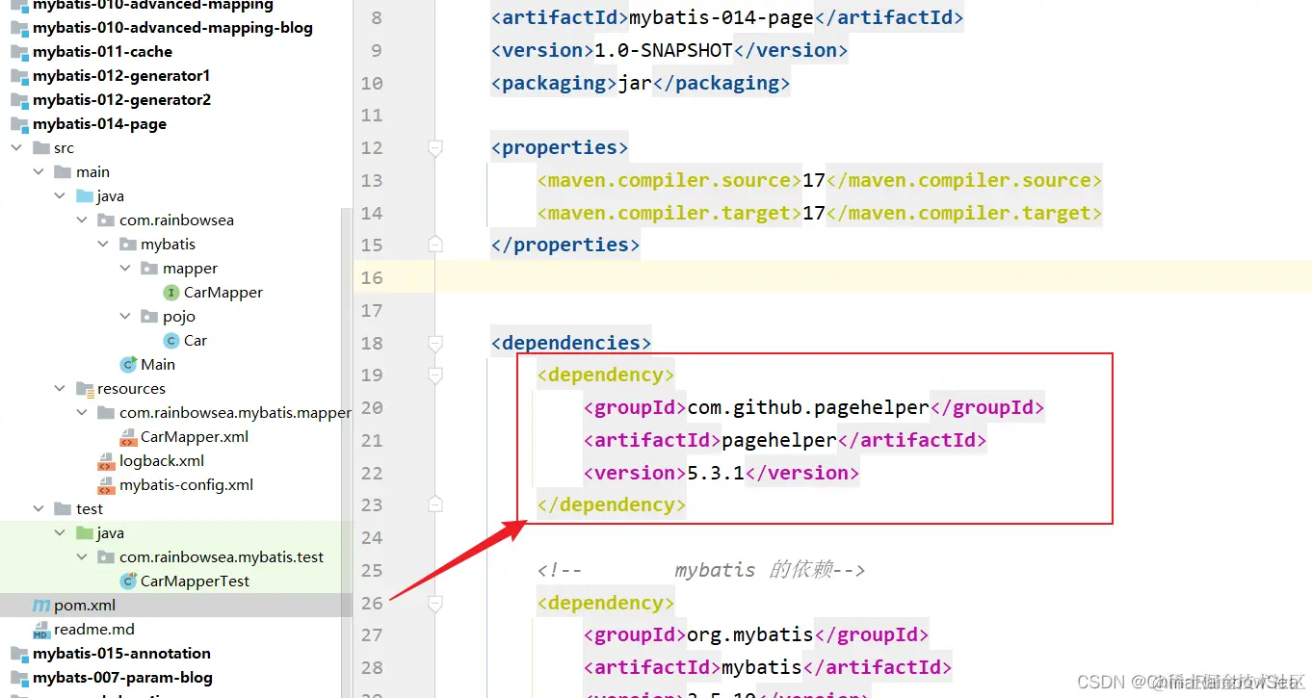
Task: Click the mybatis-014-page artifactId text
Action: tap(722, 18)
